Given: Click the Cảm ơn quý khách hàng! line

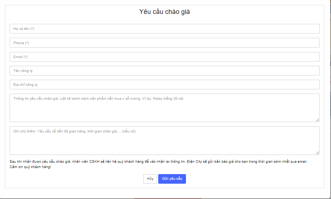Looking at the screenshot, I should pos(30,167).
